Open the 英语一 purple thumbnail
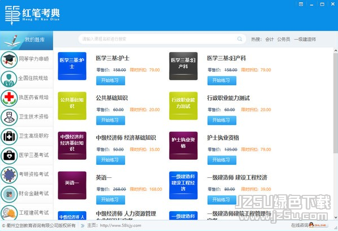The width and height of the screenshot is (338, 231). tap(72, 185)
